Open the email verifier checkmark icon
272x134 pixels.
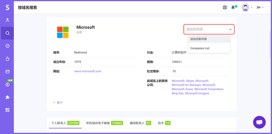7,46
